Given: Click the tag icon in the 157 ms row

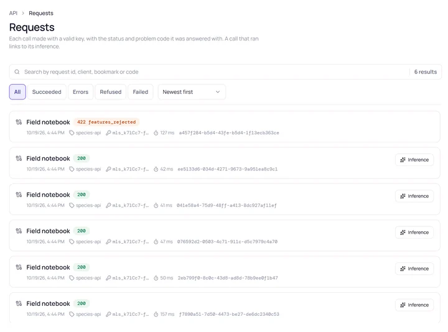Looking at the screenshot, I should point(72,314).
